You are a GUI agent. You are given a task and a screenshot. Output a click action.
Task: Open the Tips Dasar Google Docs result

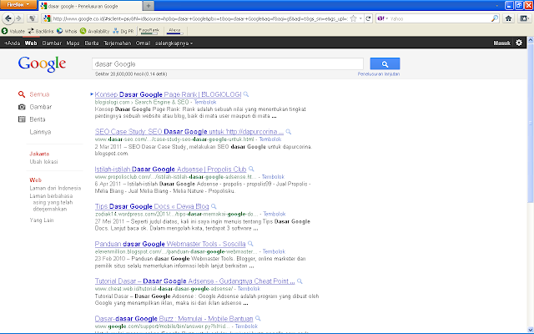[x=152, y=206]
